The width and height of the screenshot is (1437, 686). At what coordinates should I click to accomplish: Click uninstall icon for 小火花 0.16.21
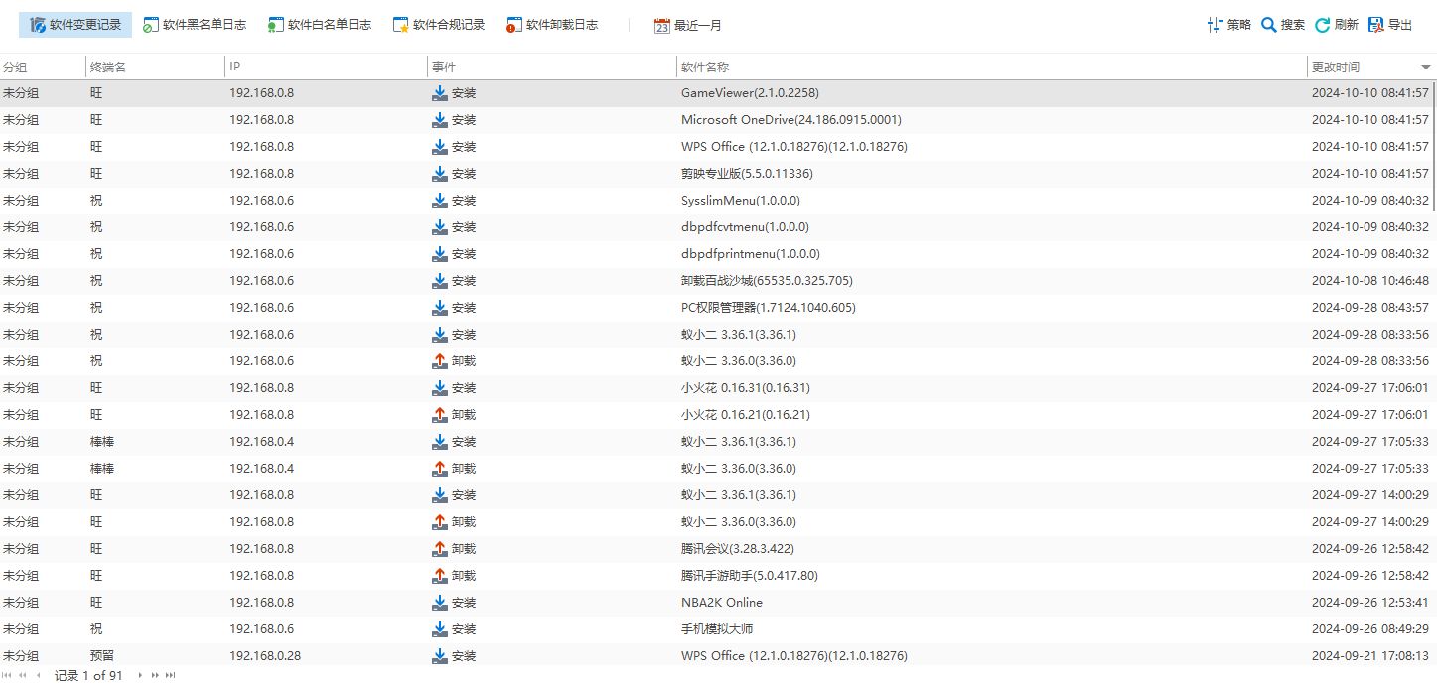[440, 415]
